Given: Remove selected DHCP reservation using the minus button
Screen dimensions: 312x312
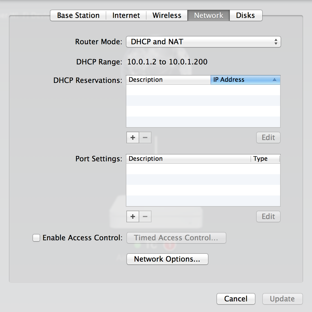Looking at the screenshot, I should pyautogui.click(x=145, y=138).
